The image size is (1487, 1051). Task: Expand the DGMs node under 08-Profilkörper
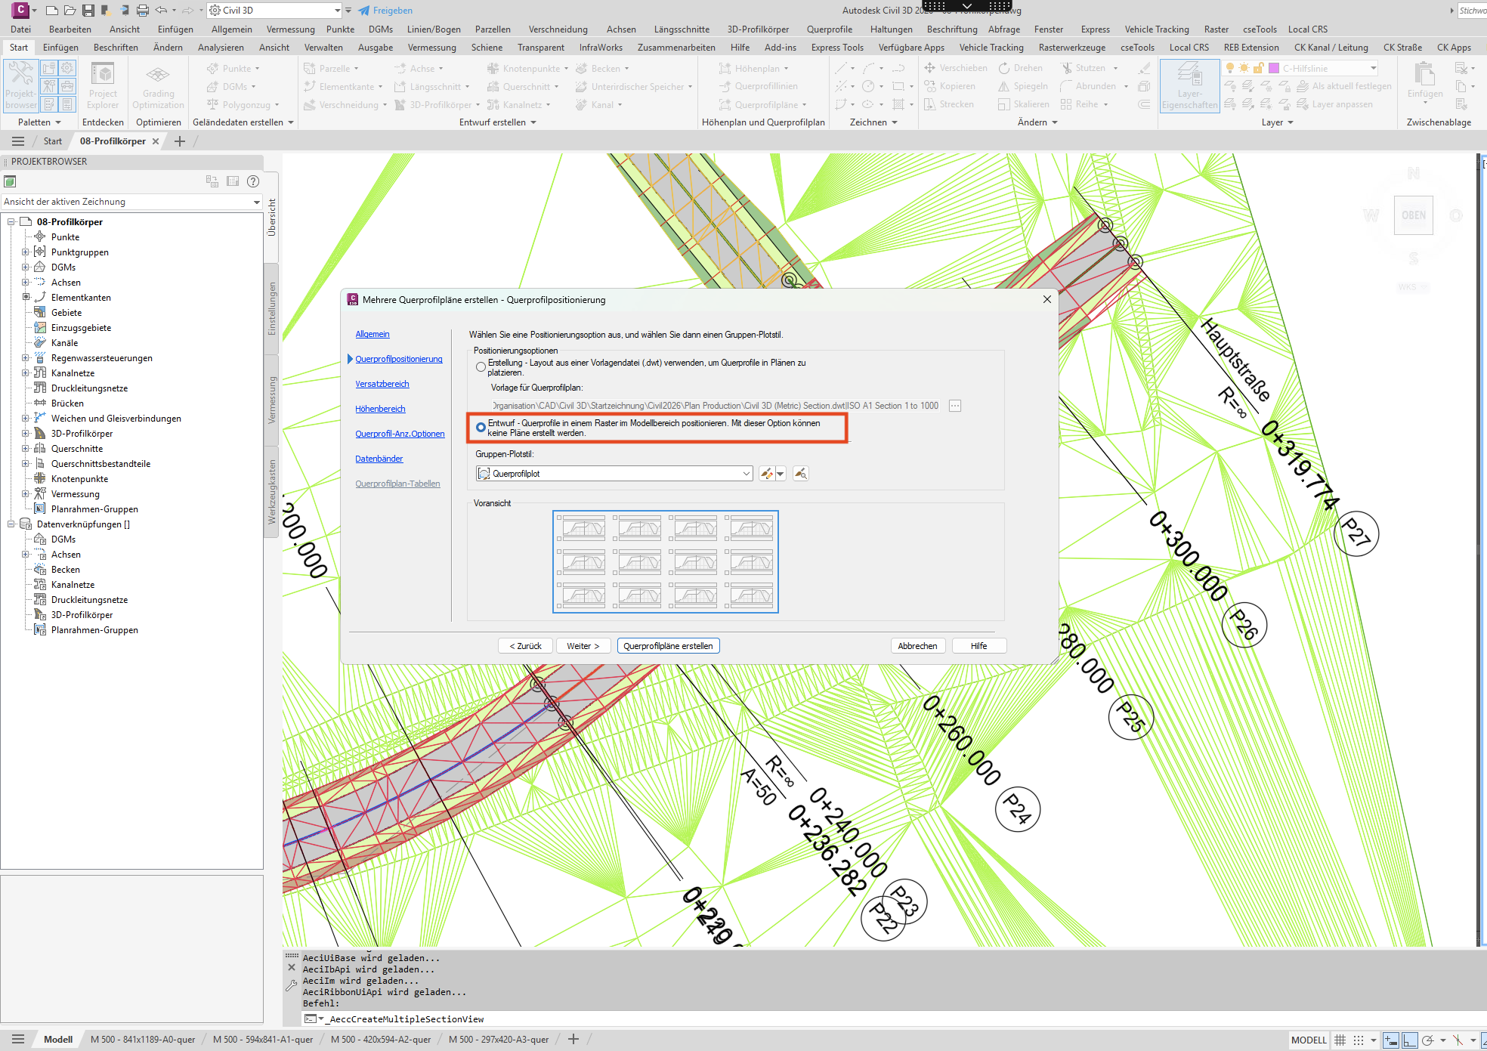(x=25, y=267)
